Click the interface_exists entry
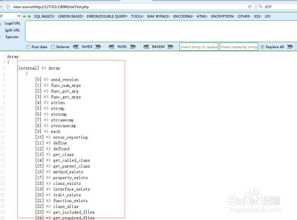This screenshot has width=297, height=220. (72, 189)
